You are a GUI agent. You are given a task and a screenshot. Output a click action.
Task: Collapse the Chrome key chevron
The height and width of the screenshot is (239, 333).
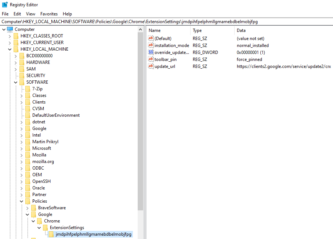tap(33, 221)
